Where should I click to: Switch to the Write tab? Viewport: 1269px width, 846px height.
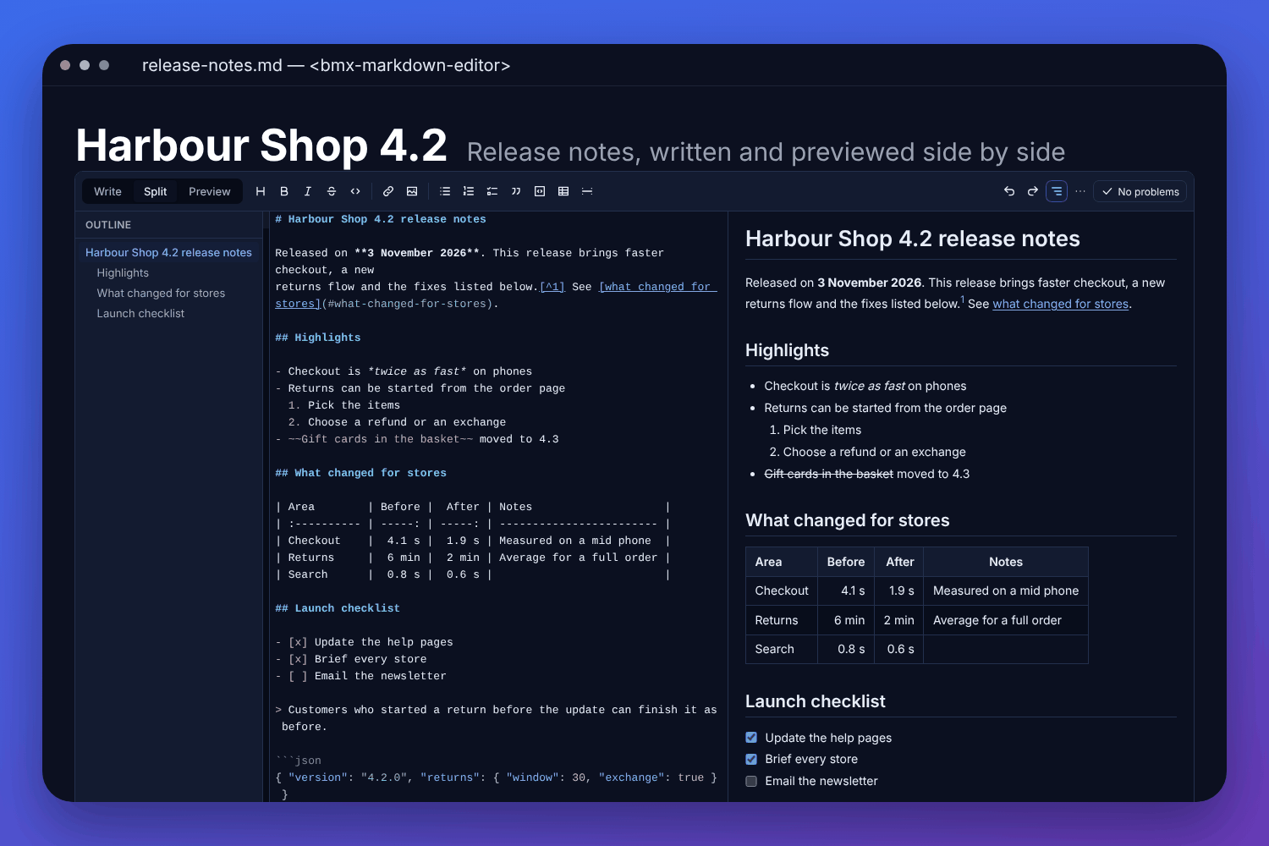point(107,191)
